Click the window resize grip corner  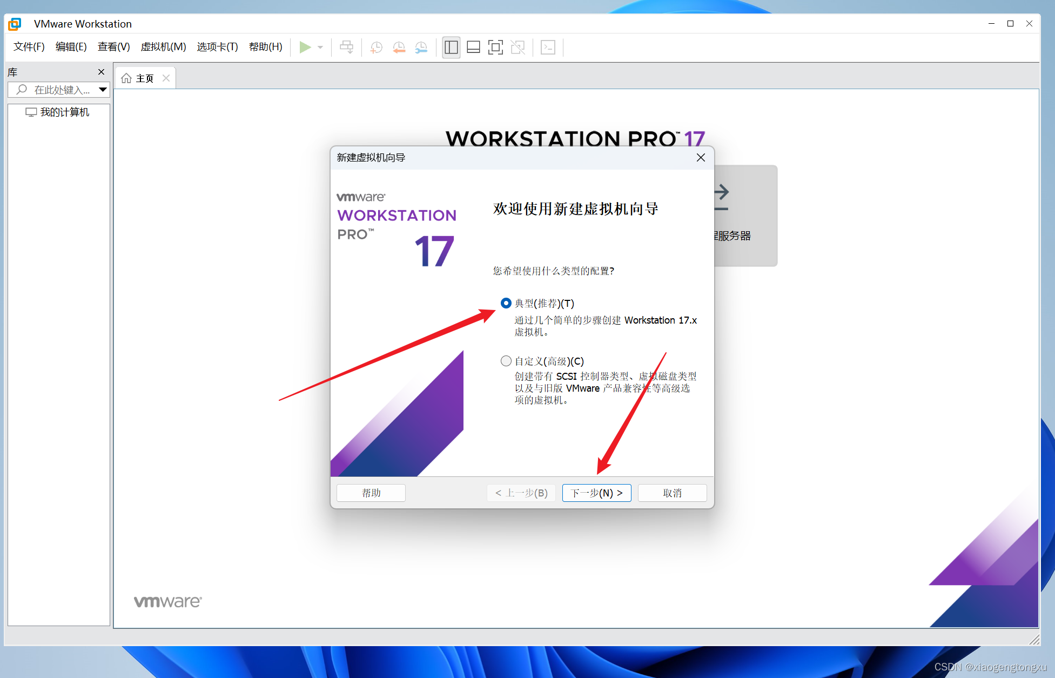pyautogui.click(x=1034, y=640)
